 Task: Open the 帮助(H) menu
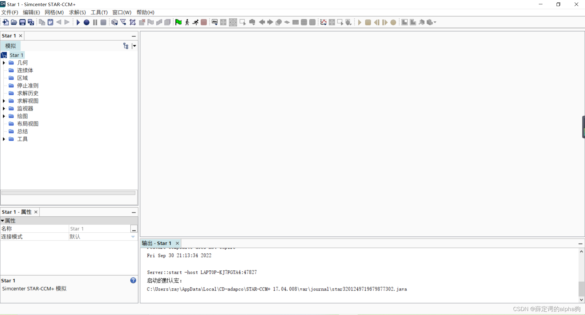145,12
